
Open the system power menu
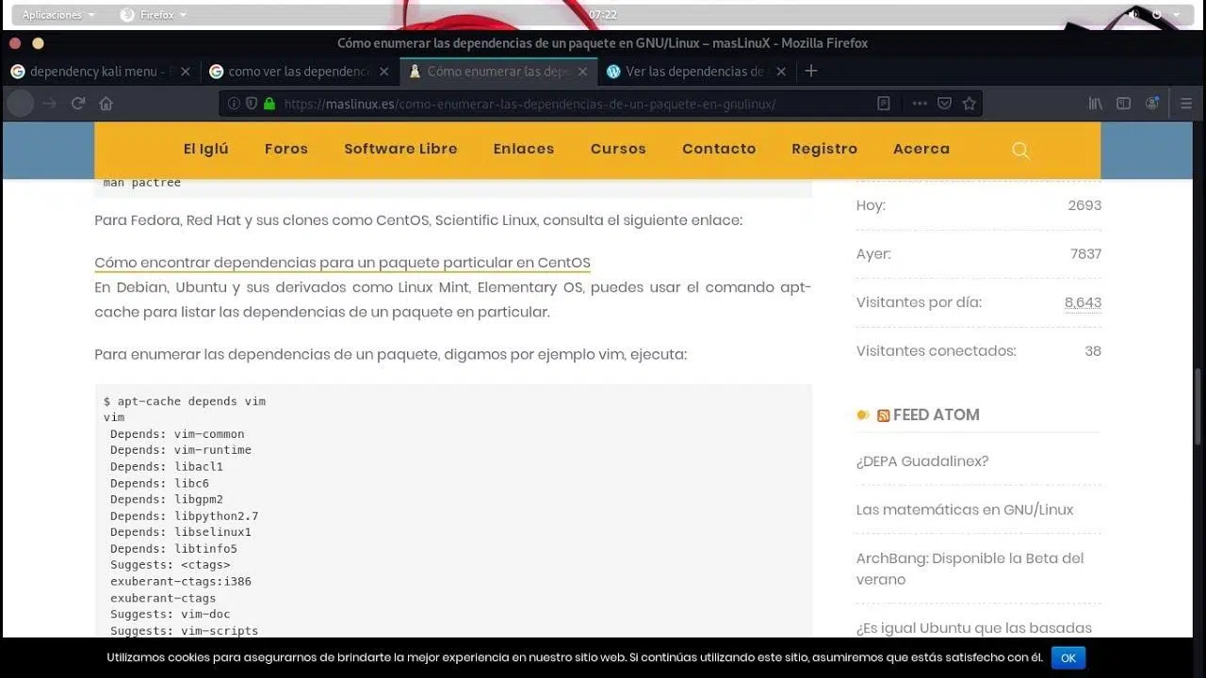(x=1157, y=15)
